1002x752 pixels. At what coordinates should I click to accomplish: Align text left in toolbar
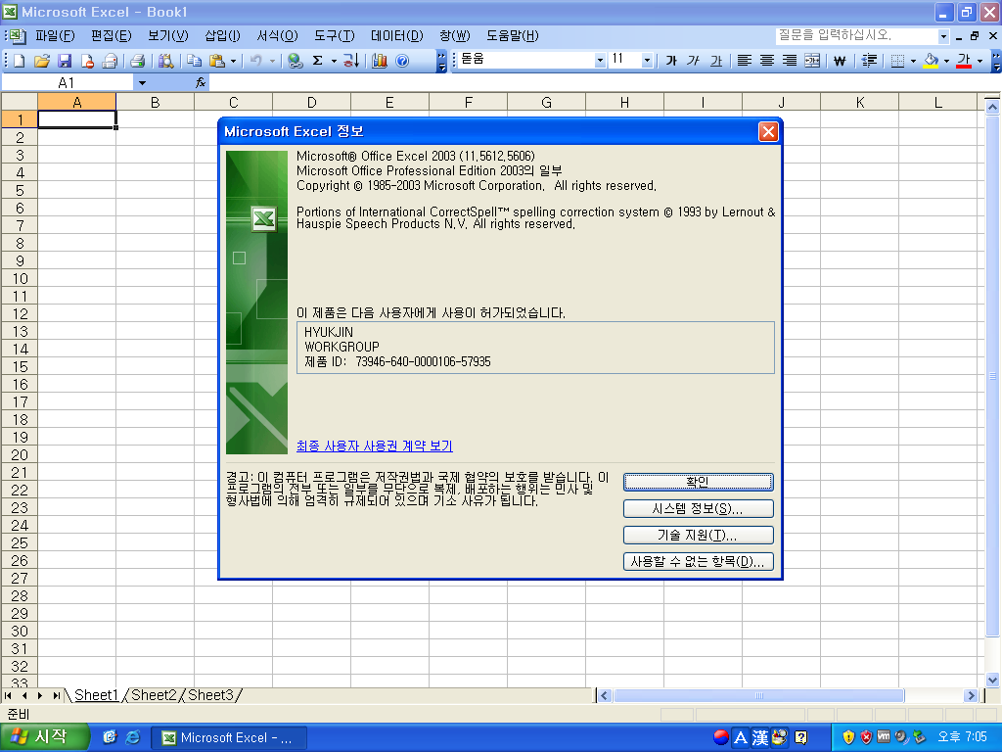[x=745, y=61]
